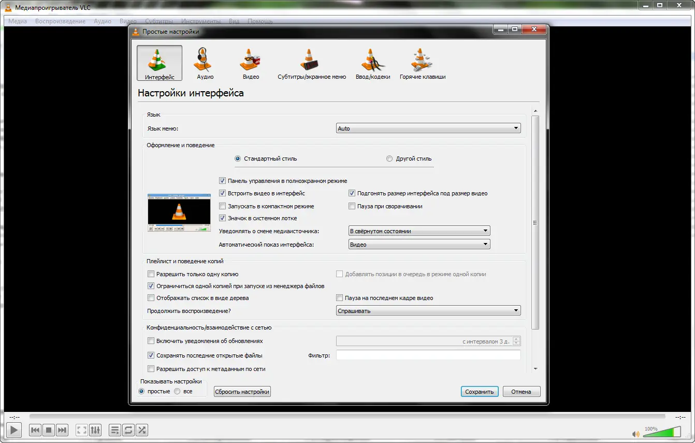Screen dimensions: 695x443
Task: Open the Аудио settings category
Action: coord(205,63)
